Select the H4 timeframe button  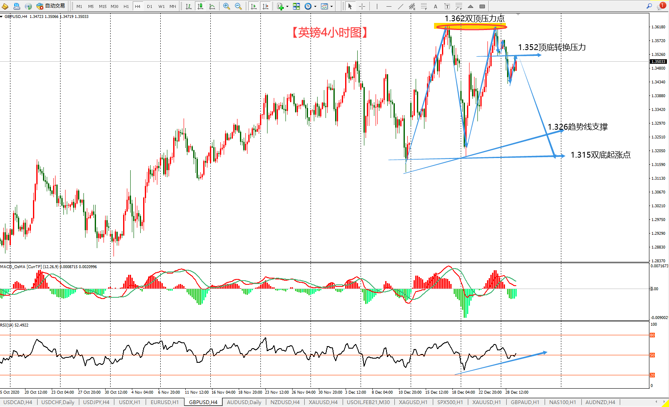pos(138,6)
